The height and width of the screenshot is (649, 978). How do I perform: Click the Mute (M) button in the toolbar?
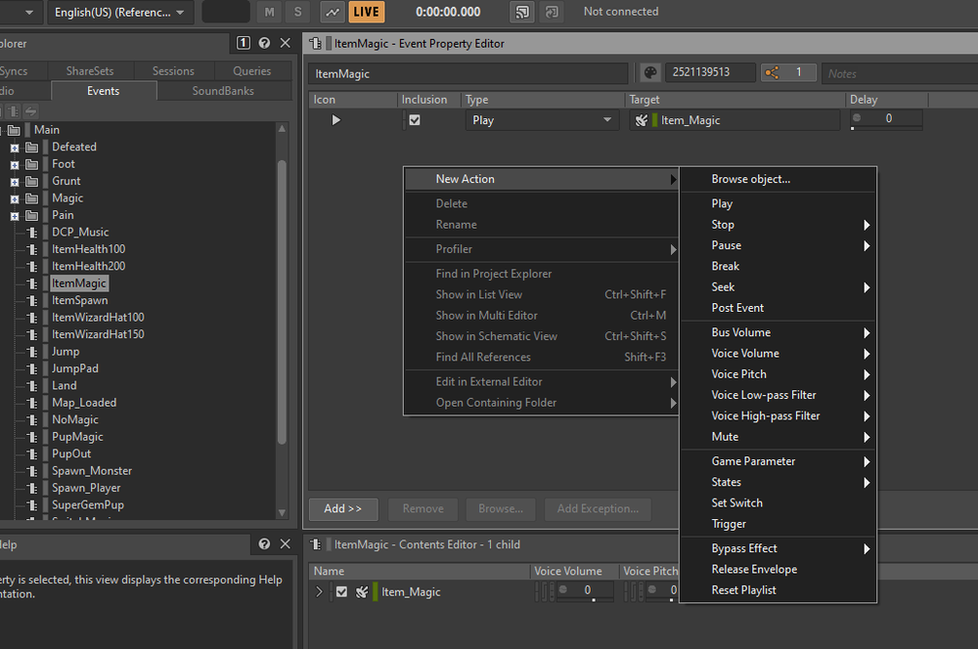[268, 11]
